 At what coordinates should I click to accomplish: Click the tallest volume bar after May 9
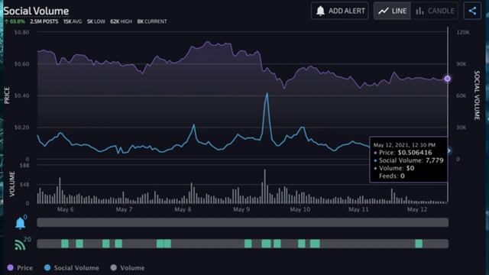(265, 186)
